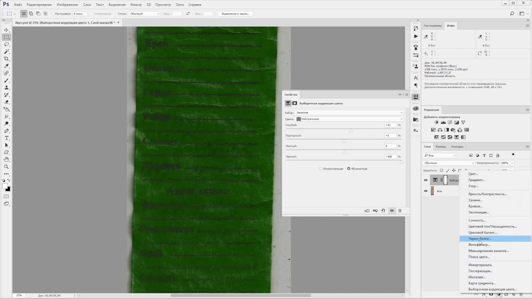This screenshot has height=299, width=532.
Task: Open the Цвета colors dropdown
Action: click(349, 119)
